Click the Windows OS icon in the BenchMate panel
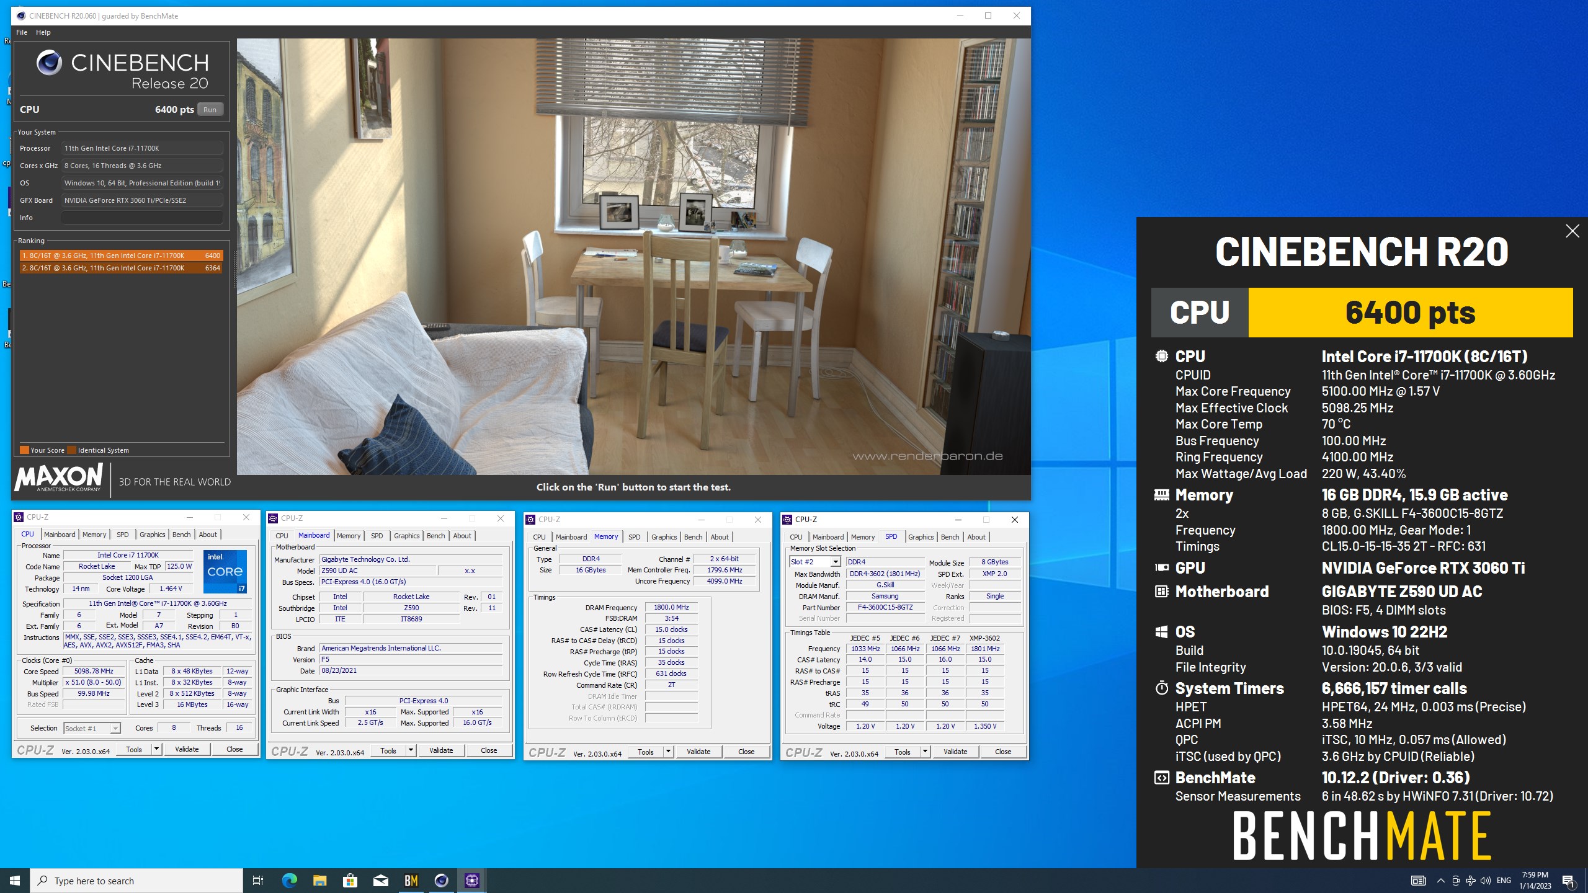1588x893 pixels. (x=1161, y=631)
